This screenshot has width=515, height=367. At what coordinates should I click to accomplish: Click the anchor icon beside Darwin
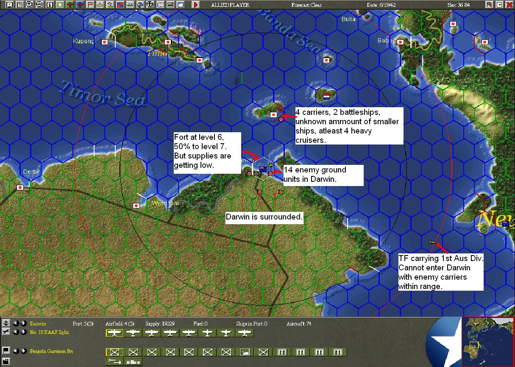click(x=6, y=323)
